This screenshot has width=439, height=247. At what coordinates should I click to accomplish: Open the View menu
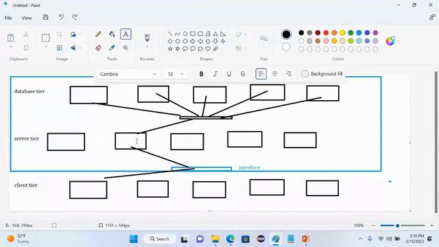(x=27, y=18)
